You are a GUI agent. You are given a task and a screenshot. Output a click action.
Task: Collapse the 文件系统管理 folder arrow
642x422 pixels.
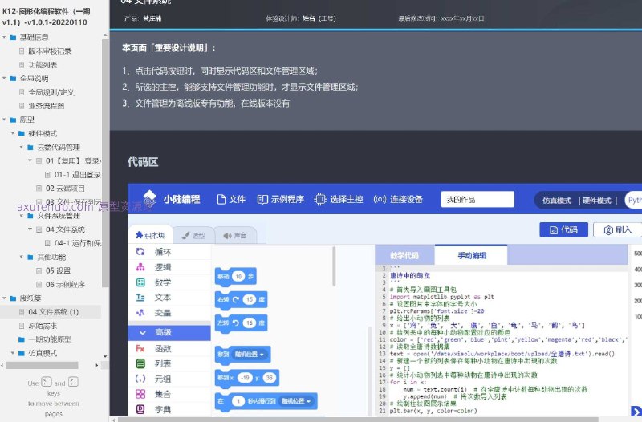pyautogui.click(x=22, y=216)
